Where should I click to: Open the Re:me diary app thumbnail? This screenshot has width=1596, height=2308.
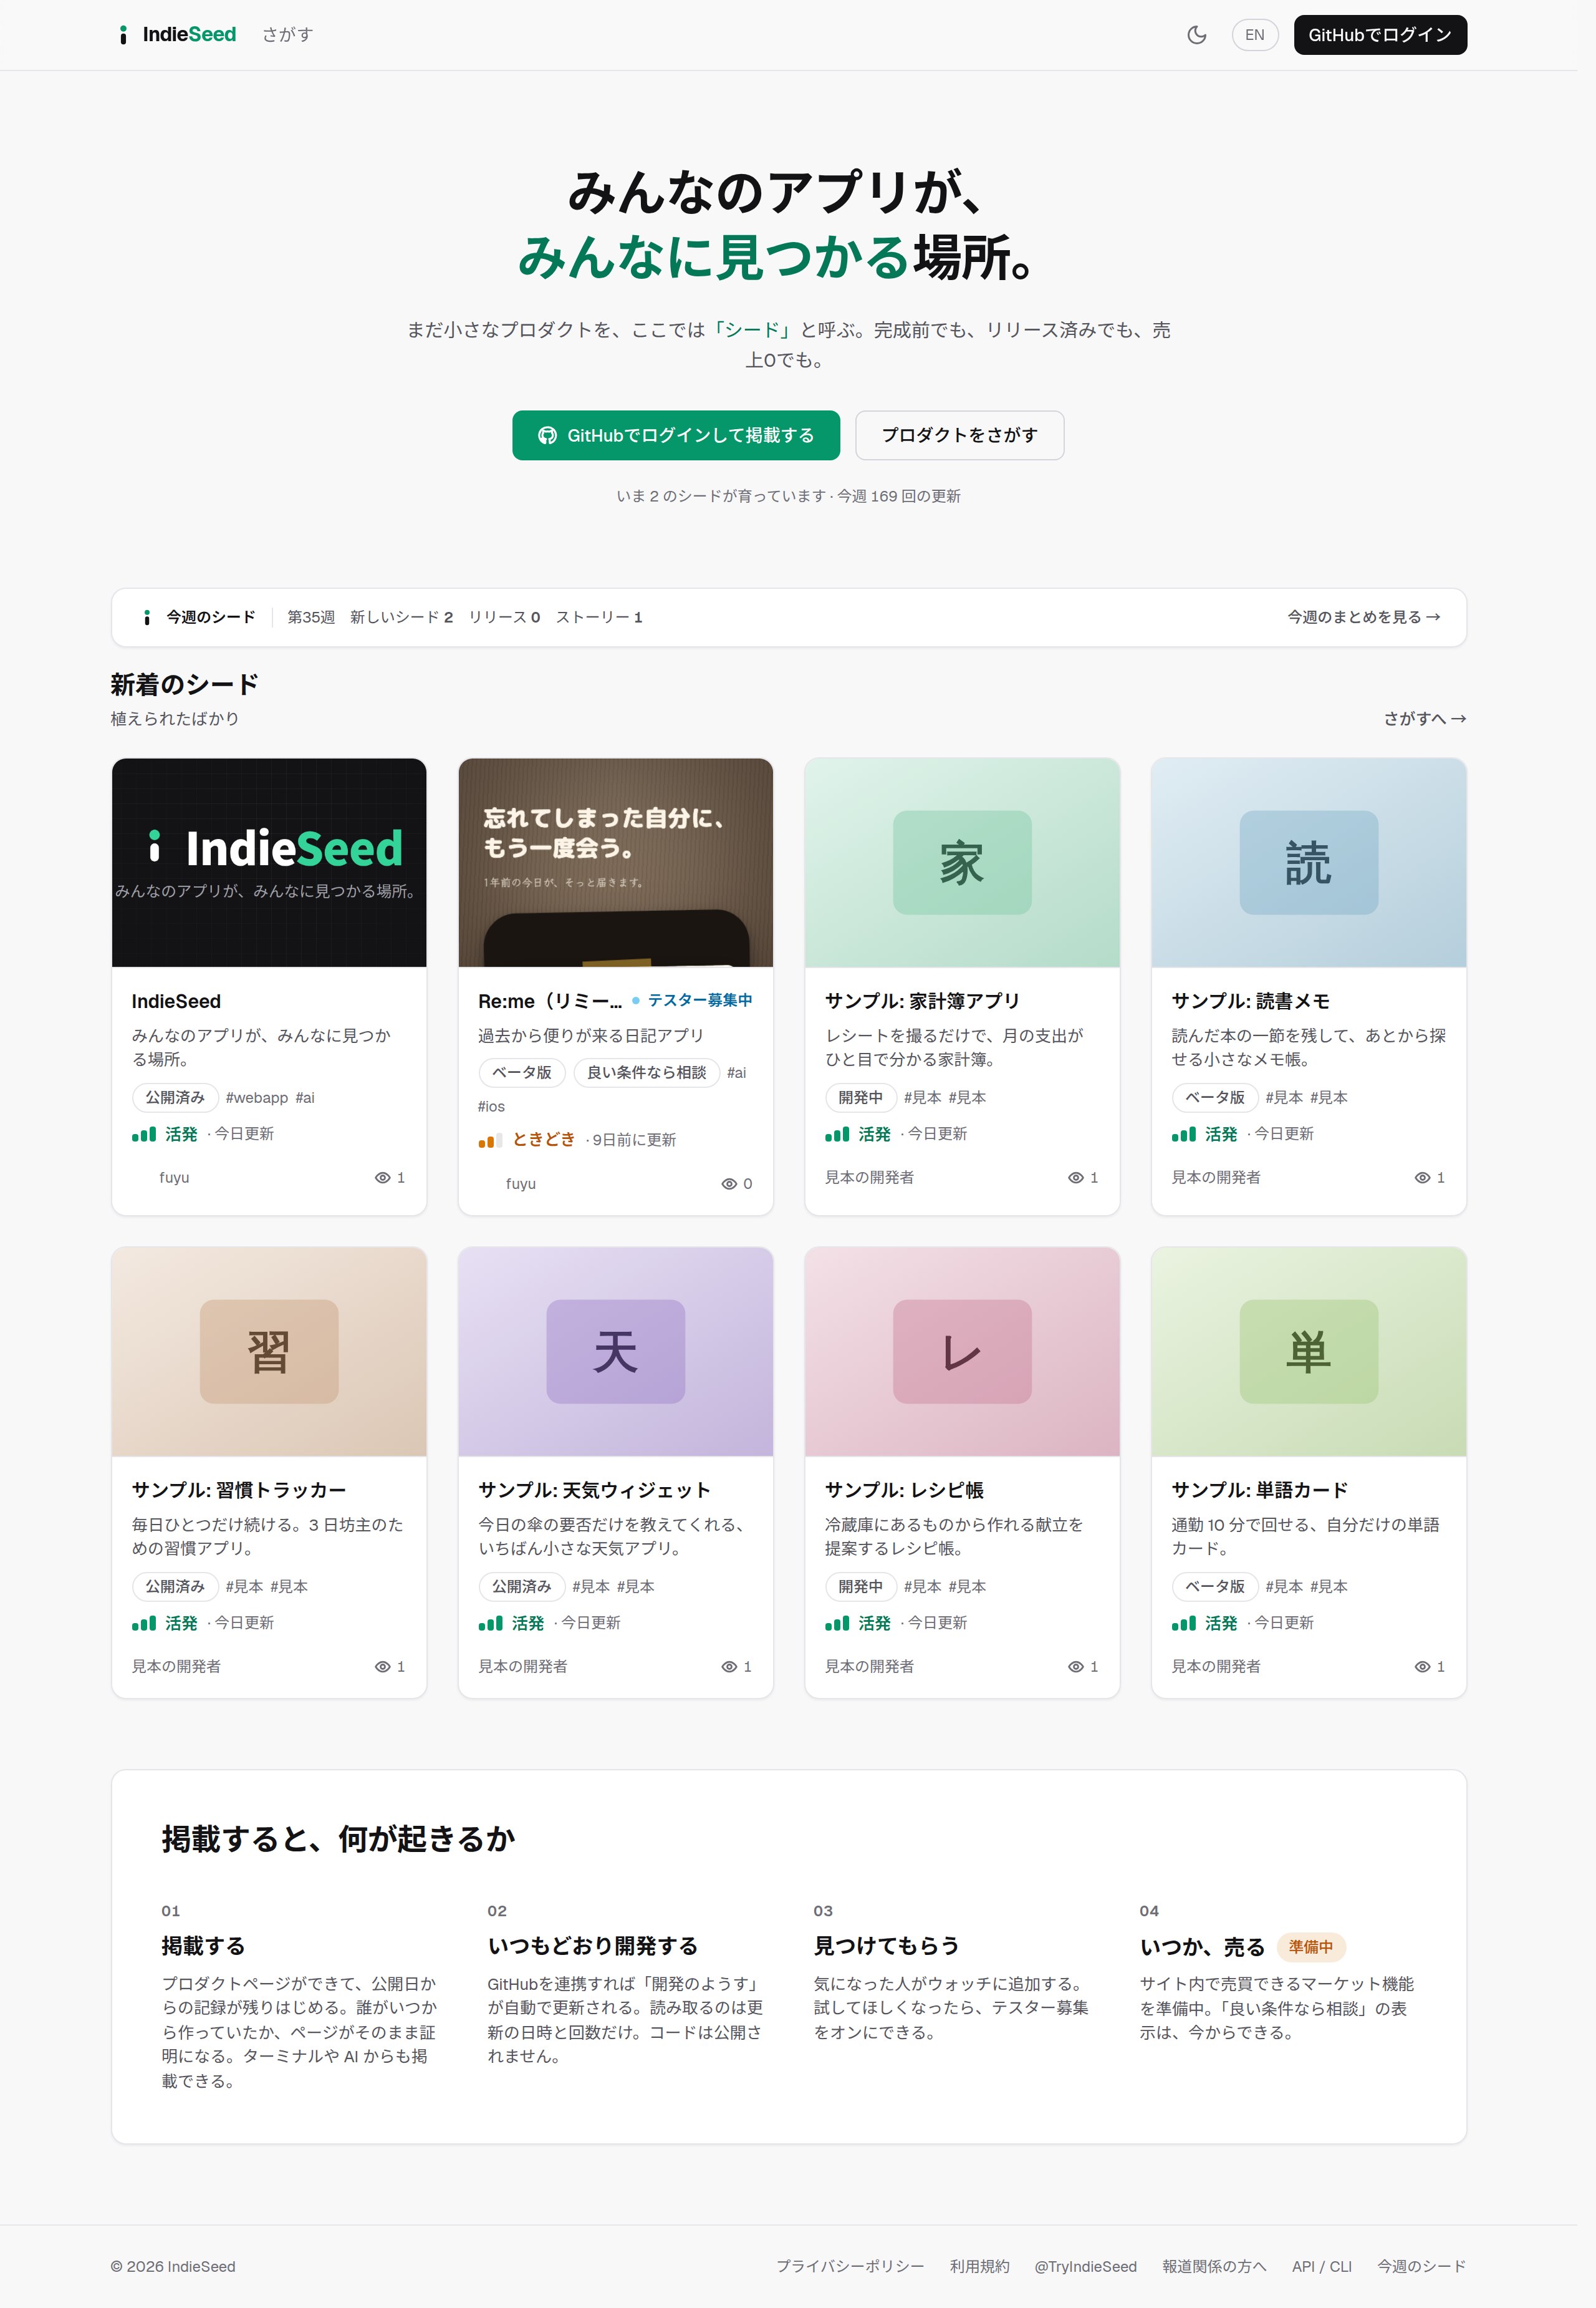click(x=615, y=862)
